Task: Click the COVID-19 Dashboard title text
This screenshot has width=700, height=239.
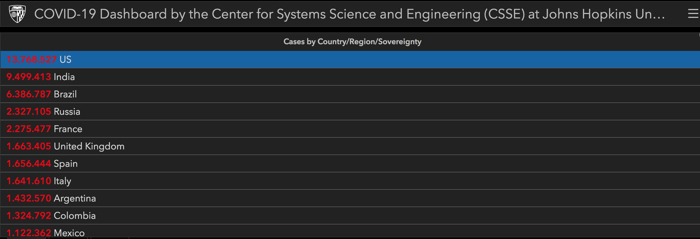Action: 349,14
